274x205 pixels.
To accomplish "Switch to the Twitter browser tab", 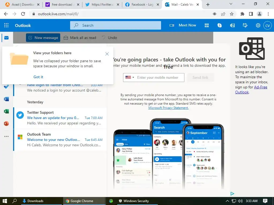I will (x=102, y=5).
